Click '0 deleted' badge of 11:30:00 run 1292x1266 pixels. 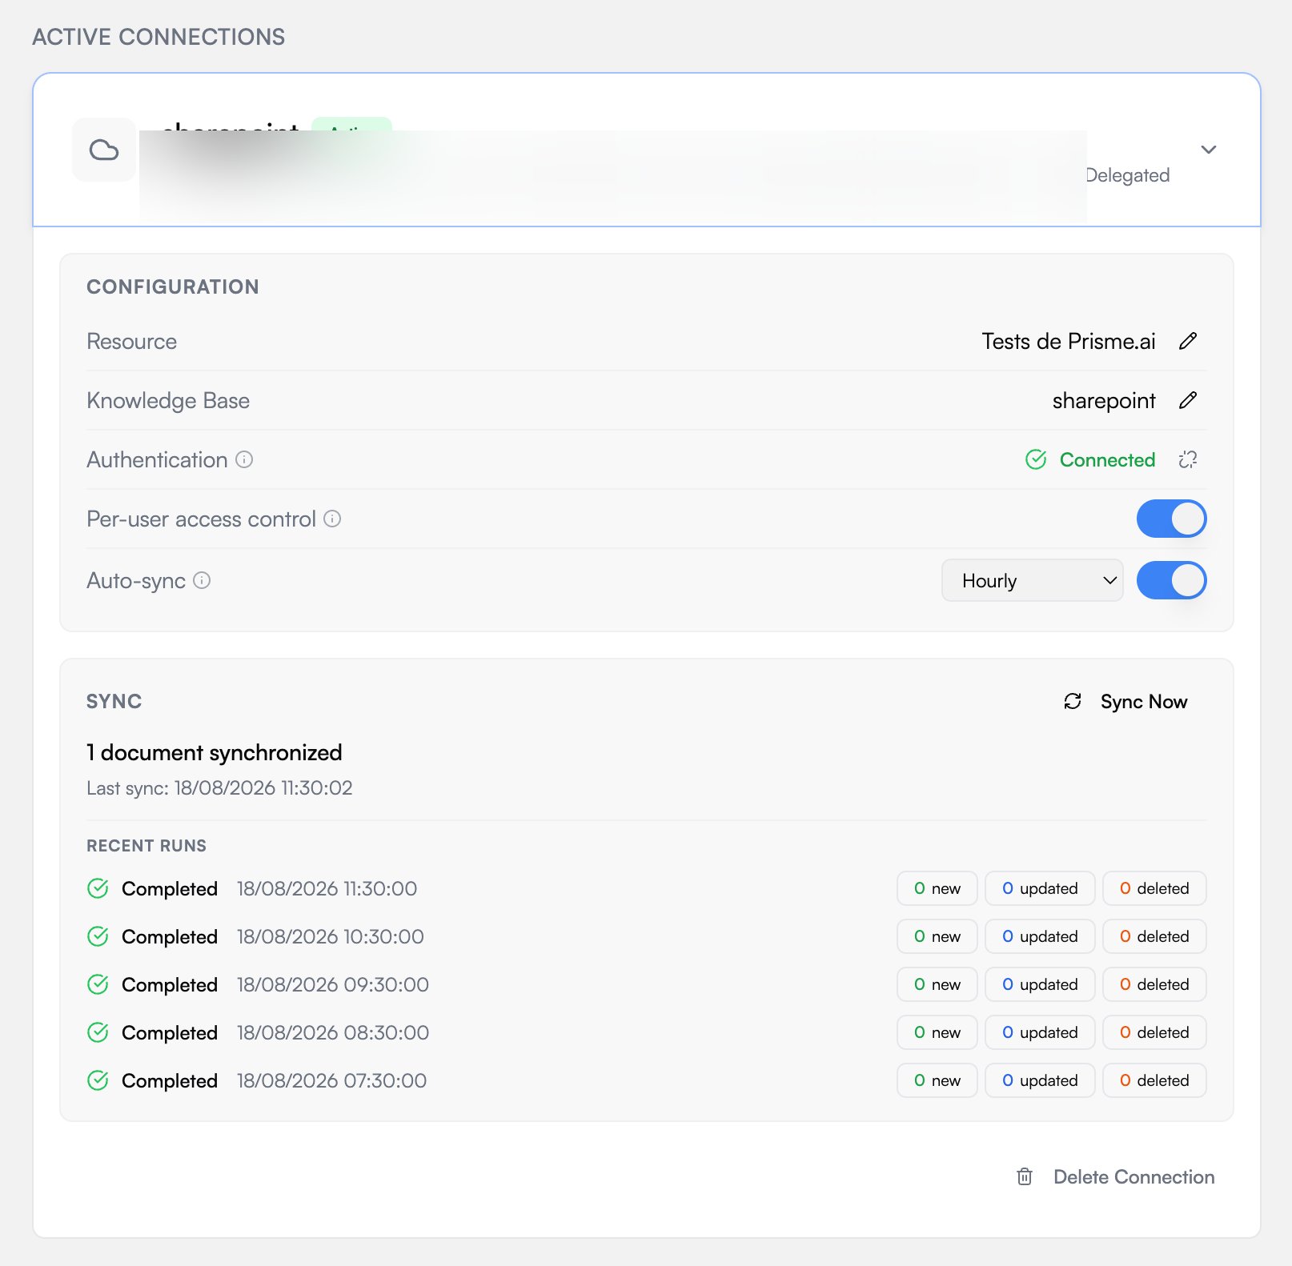[1154, 888]
